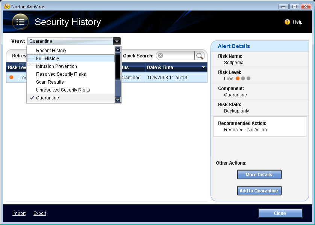315x225 pixels.
Task: Clear Quick Search using the X icon
Action: [160, 55]
